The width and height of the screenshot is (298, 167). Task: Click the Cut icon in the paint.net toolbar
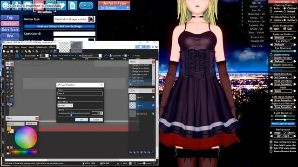click(22, 51)
